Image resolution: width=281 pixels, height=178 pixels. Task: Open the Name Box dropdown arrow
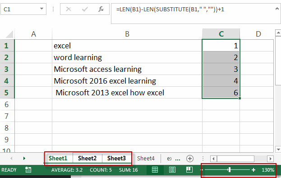click(41, 9)
